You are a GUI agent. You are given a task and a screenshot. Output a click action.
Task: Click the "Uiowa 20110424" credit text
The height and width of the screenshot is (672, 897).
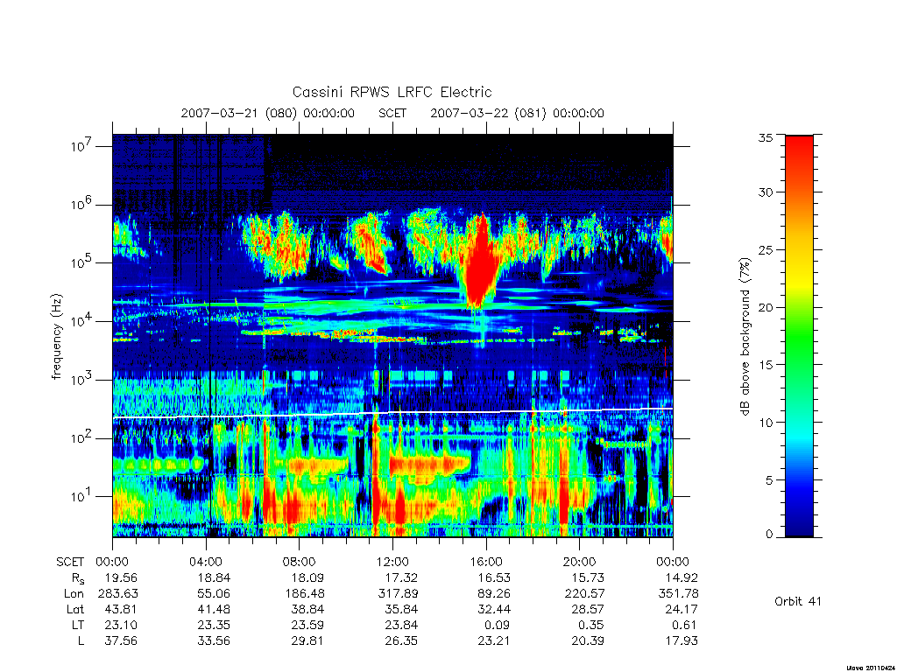pyautogui.click(x=871, y=668)
